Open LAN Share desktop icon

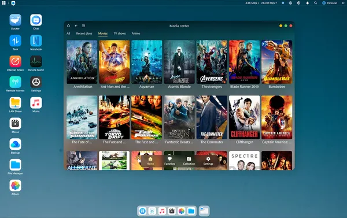[x=15, y=103]
